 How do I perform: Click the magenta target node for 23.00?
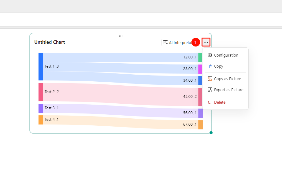click(x=200, y=69)
